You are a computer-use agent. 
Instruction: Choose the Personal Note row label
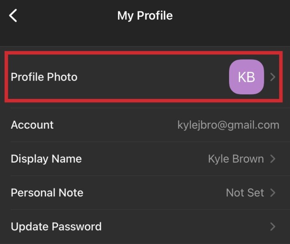pyautogui.click(x=47, y=193)
